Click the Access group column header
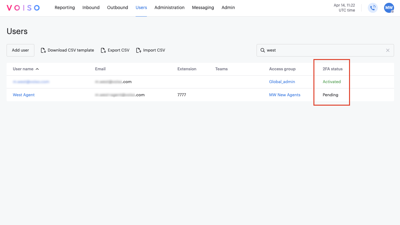This screenshot has height=225, width=400. click(x=282, y=69)
